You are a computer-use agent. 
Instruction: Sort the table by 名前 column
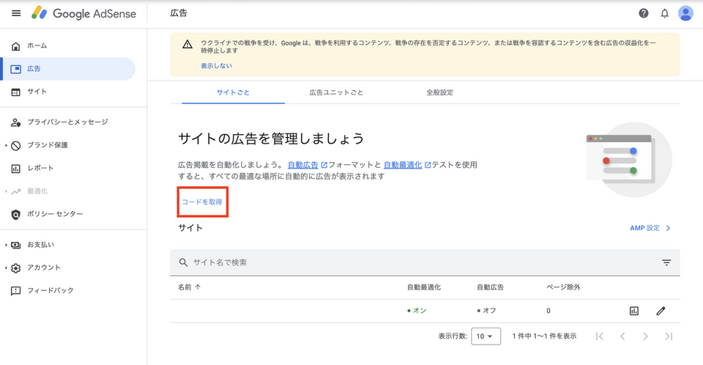pyautogui.click(x=190, y=287)
